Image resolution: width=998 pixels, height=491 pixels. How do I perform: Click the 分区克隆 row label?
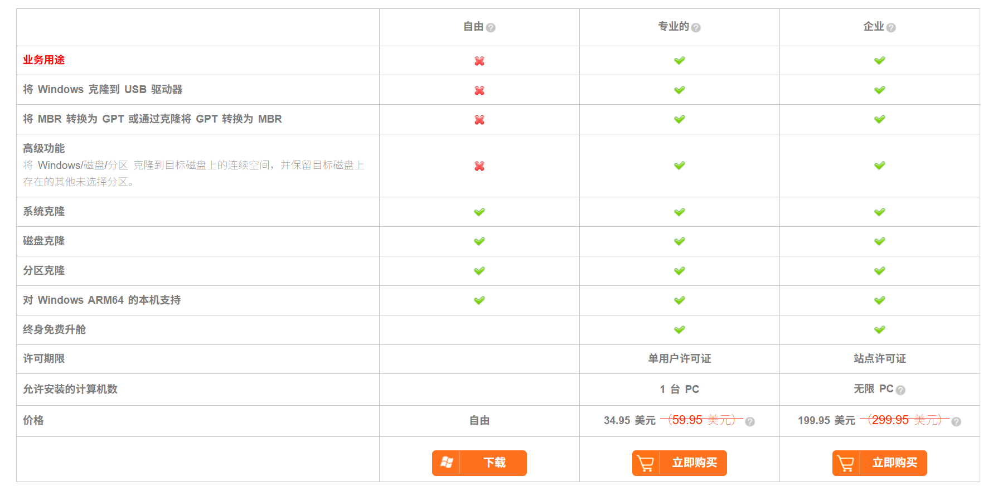pos(43,270)
